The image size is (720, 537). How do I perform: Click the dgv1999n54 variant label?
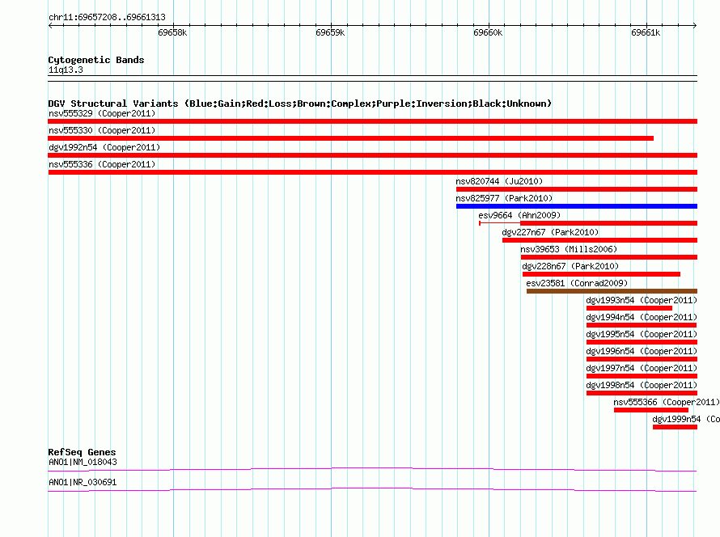click(x=686, y=419)
